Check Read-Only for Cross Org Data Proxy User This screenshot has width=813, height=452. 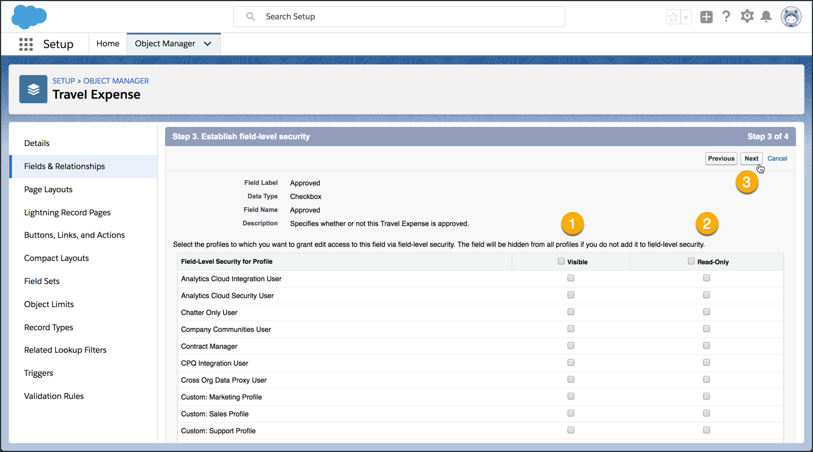coord(707,379)
